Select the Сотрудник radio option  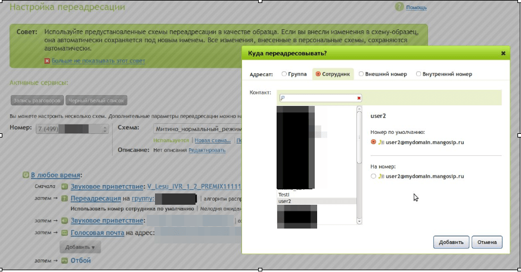click(318, 74)
